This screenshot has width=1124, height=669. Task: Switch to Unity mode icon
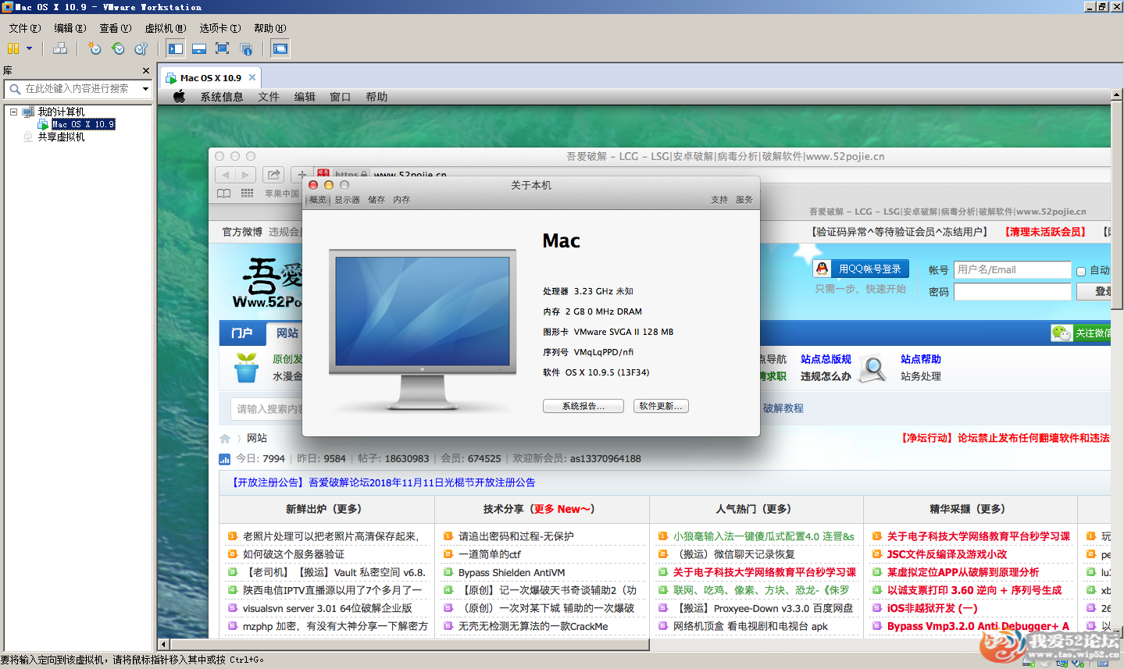pyautogui.click(x=245, y=48)
